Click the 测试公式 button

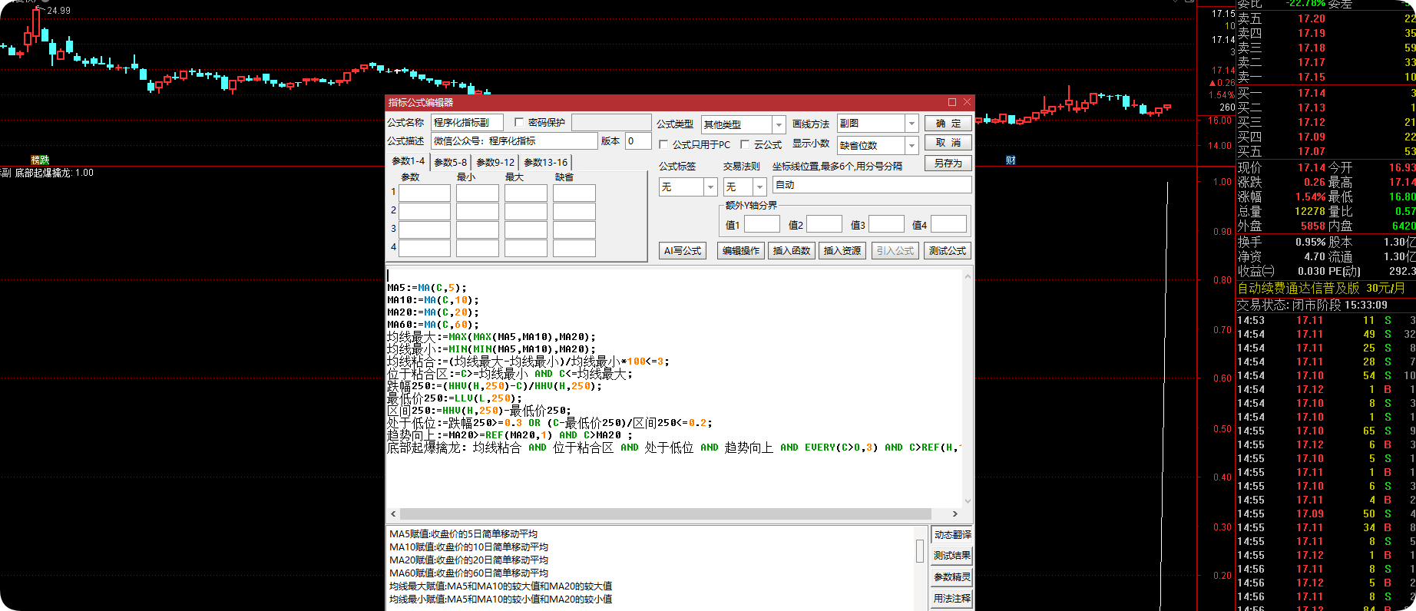coord(948,251)
